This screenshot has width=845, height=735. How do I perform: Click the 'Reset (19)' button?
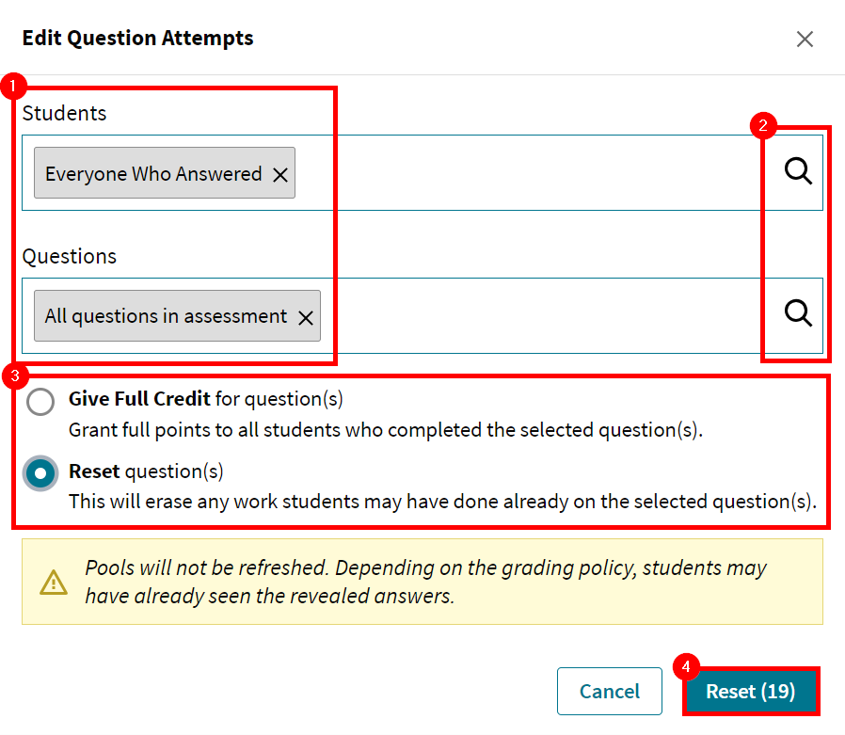[750, 691]
